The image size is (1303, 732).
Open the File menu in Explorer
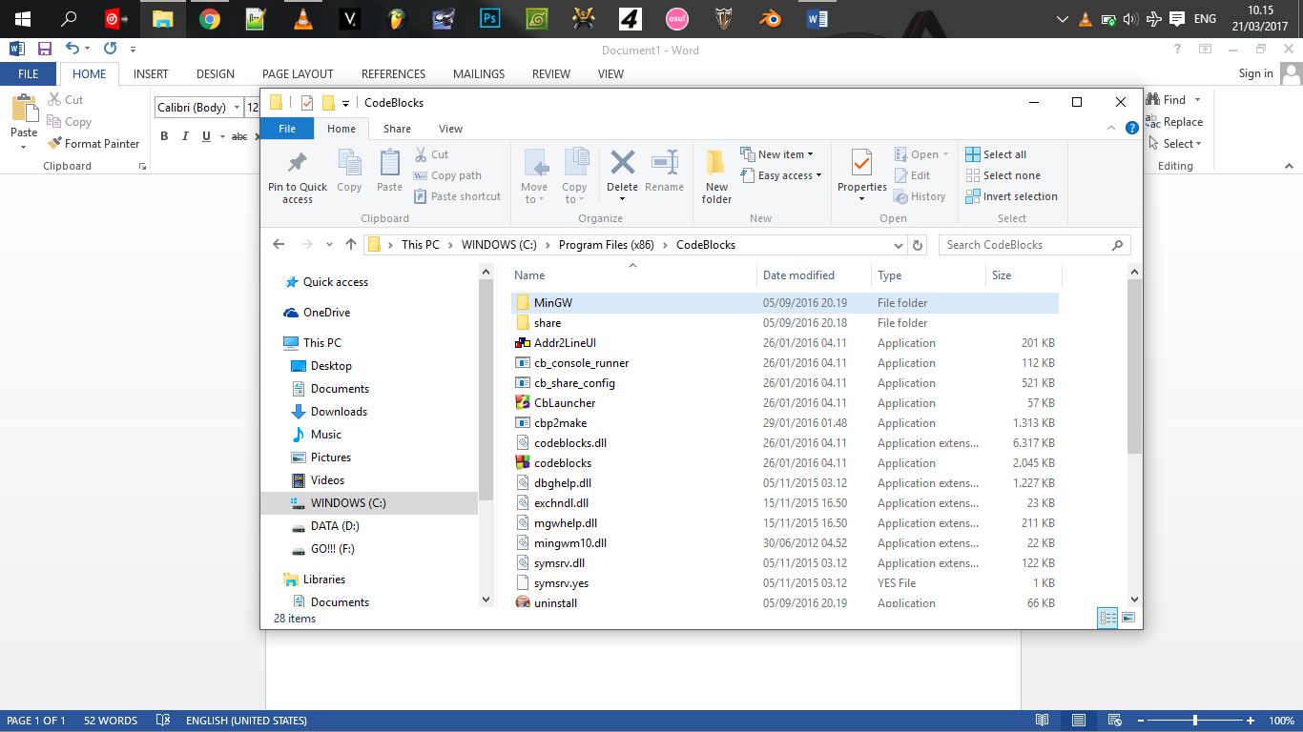pos(286,128)
